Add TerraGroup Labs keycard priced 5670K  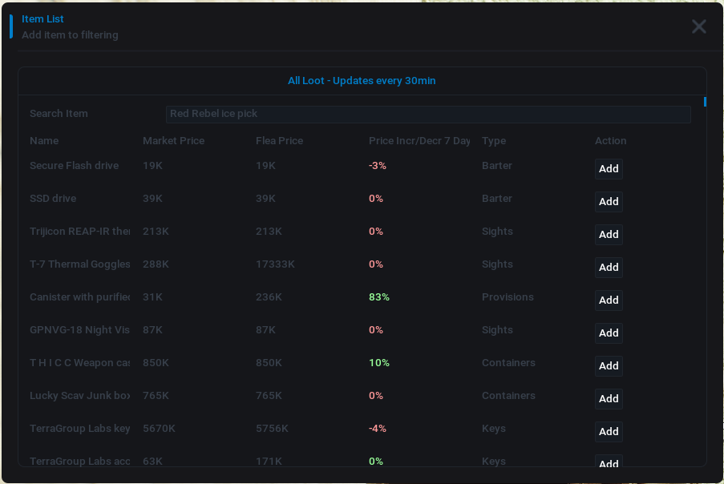coord(609,432)
